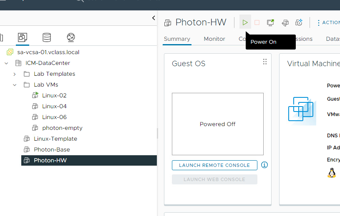
Task: Select the Photon-Base virtual machine
Action: click(x=52, y=149)
